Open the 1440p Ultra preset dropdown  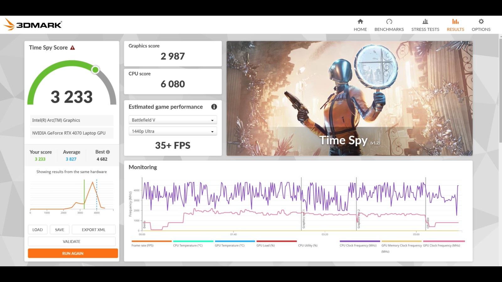pyautogui.click(x=173, y=131)
